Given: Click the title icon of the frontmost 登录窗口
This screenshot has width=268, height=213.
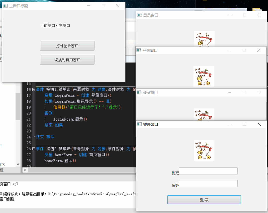Looking at the screenshot, I should pyautogui.click(x=139, y=124).
